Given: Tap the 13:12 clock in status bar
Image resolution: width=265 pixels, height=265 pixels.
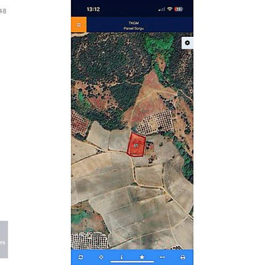Looking at the screenshot, I should click(x=93, y=9).
